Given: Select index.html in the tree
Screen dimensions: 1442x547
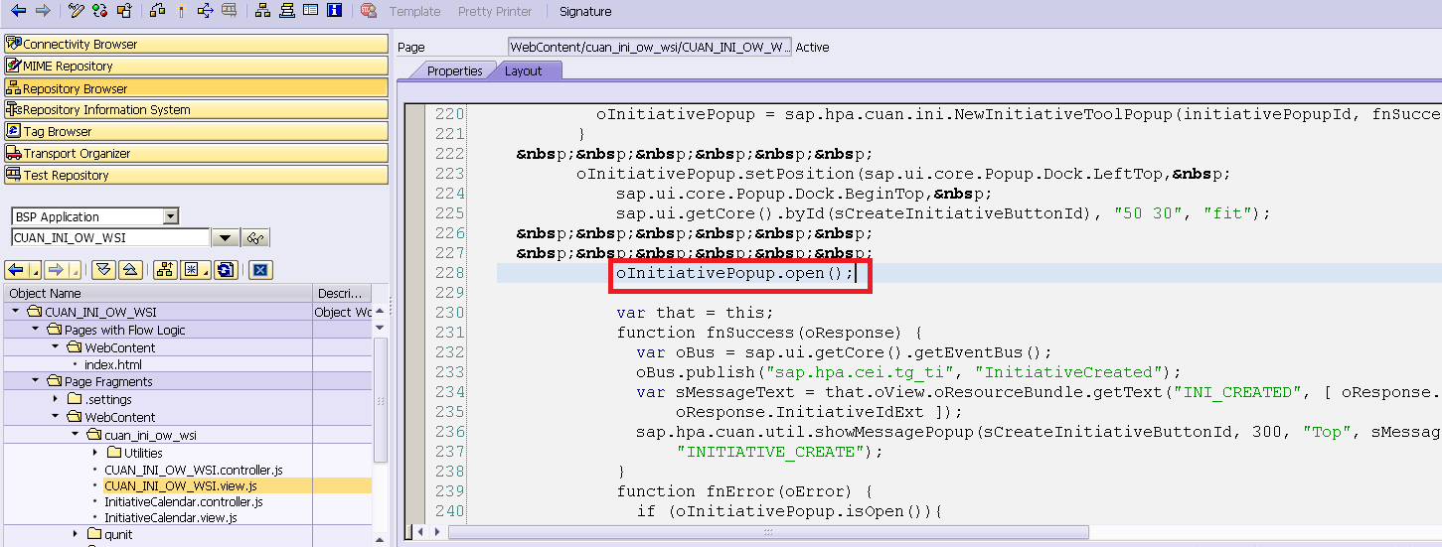Looking at the screenshot, I should (112, 364).
